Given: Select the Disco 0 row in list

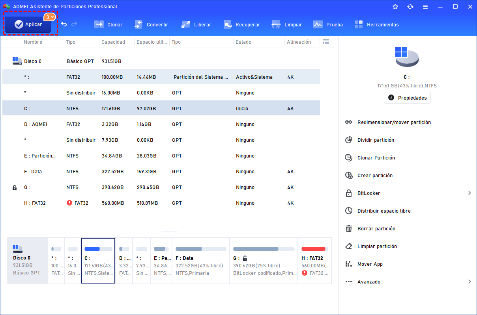Looking at the screenshot, I should click(x=161, y=61).
